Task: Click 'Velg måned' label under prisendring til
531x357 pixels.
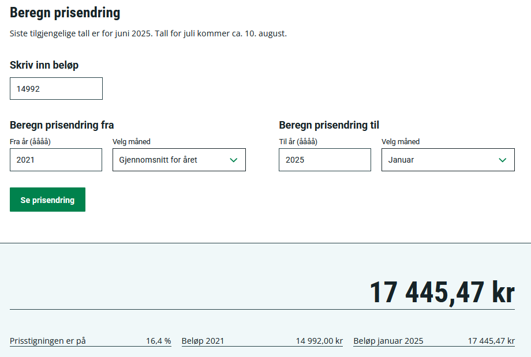Action: click(x=401, y=141)
